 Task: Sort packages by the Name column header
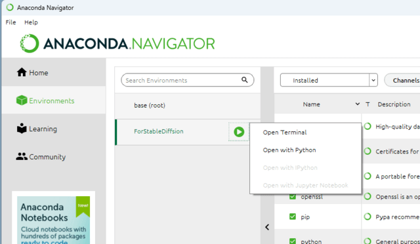point(311,104)
